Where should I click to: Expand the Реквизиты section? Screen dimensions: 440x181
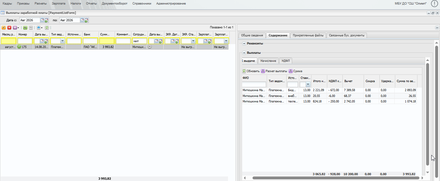[244, 43]
